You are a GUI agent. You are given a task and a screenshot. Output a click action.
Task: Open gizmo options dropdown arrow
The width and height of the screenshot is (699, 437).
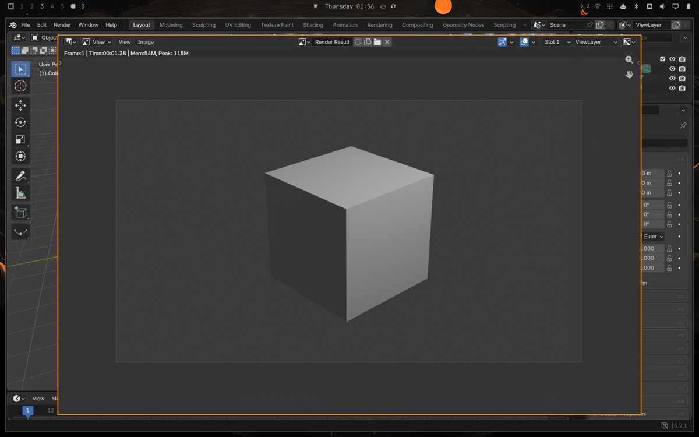click(511, 42)
